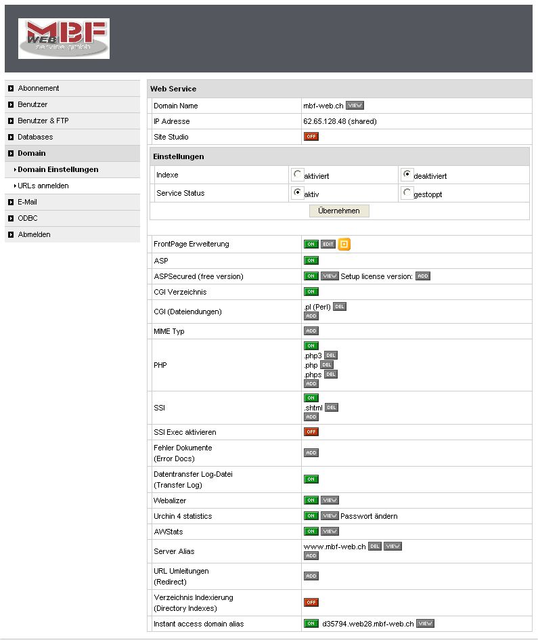Delete www.mbf-web.ch server alias

point(375,547)
